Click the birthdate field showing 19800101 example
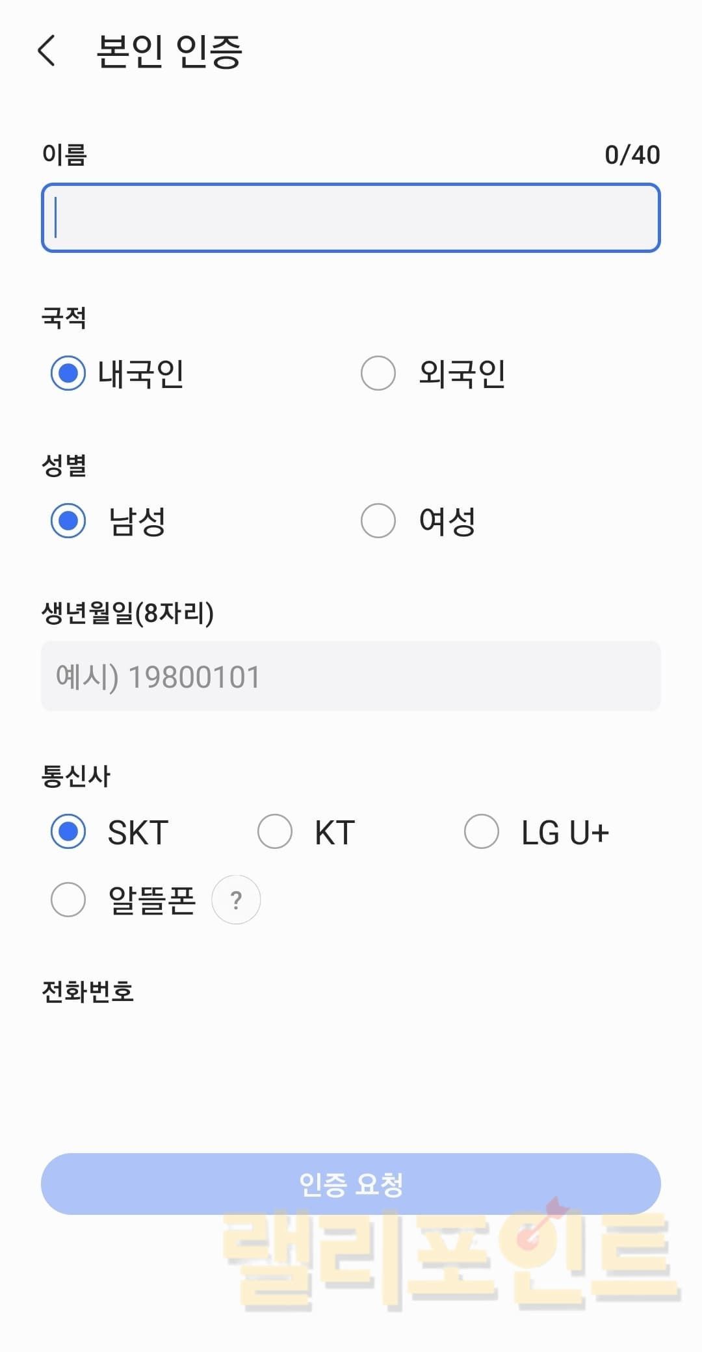This screenshot has height=1352, width=702. click(x=351, y=676)
